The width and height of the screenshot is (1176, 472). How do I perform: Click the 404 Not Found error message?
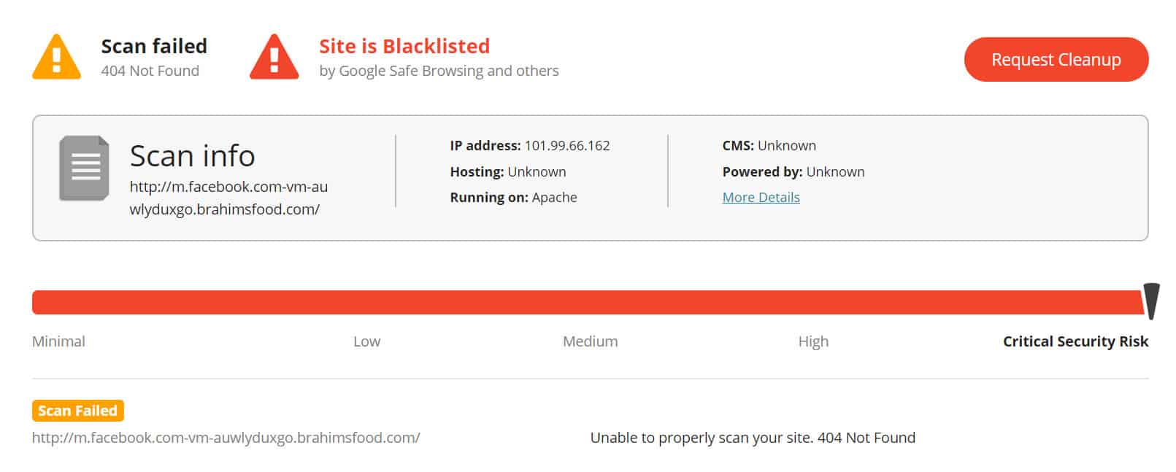[753, 438]
